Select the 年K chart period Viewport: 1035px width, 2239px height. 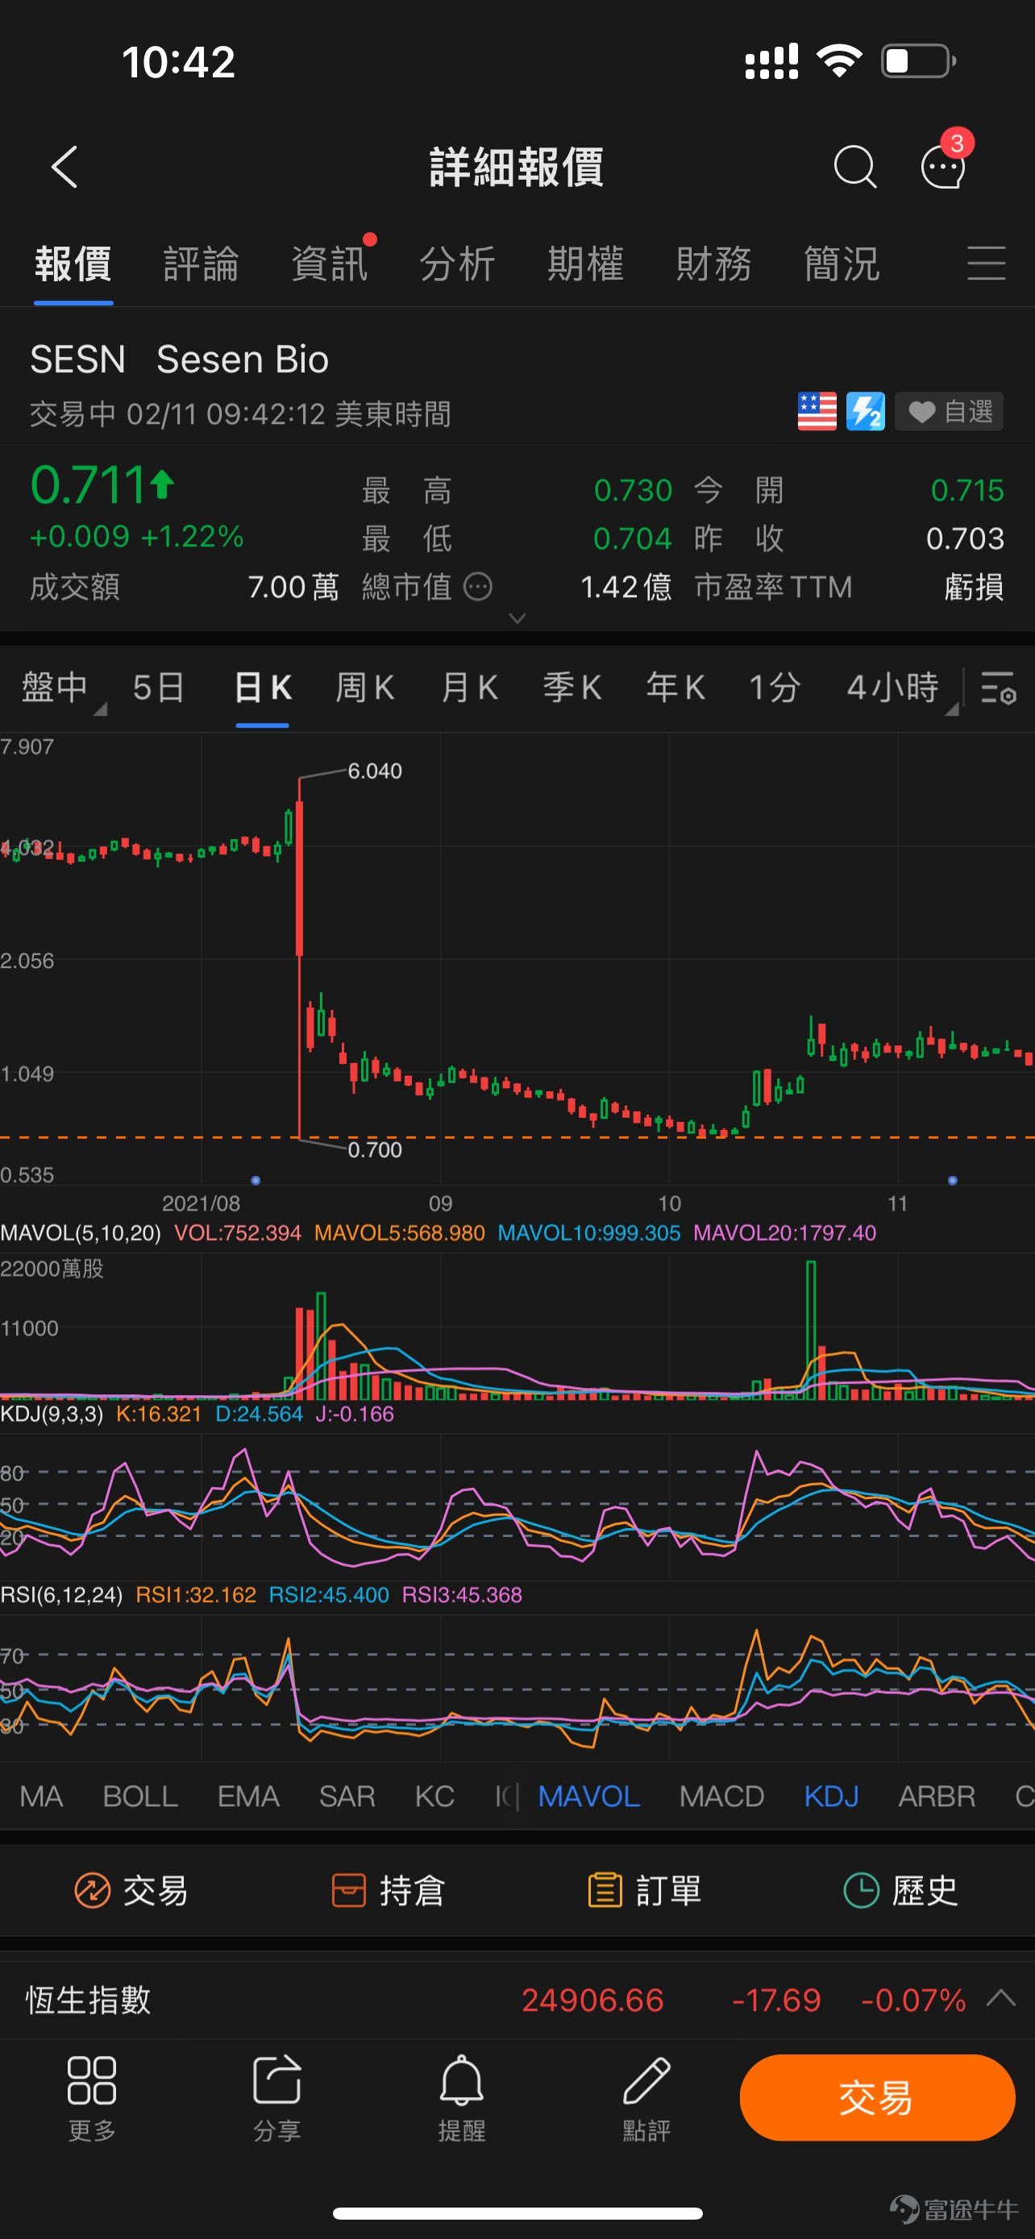tap(675, 687)
